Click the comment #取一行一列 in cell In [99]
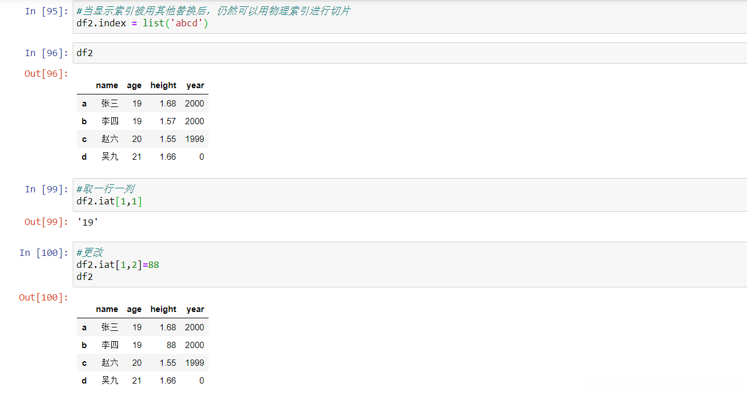This screenshot has height=395, width=747. [x=105, y=189]
